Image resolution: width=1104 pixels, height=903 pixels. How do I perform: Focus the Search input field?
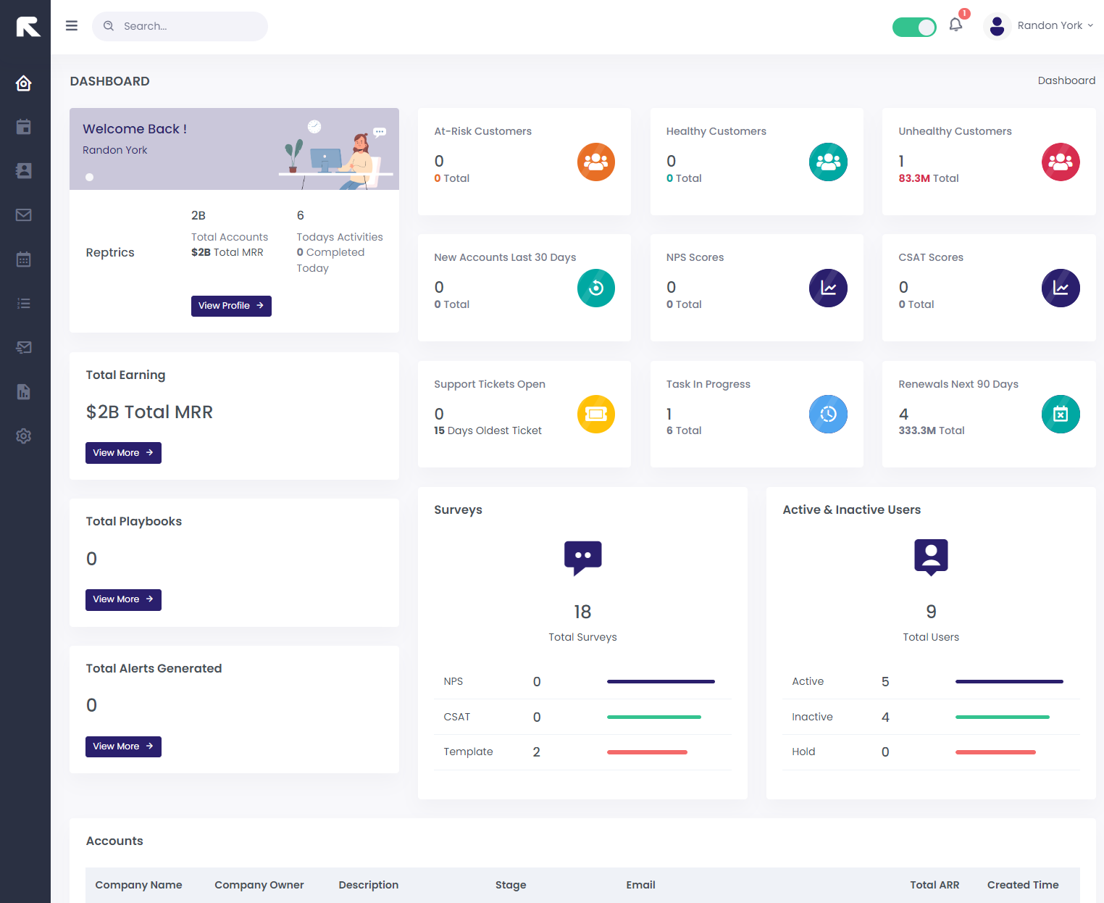click(x=180, y=26)
